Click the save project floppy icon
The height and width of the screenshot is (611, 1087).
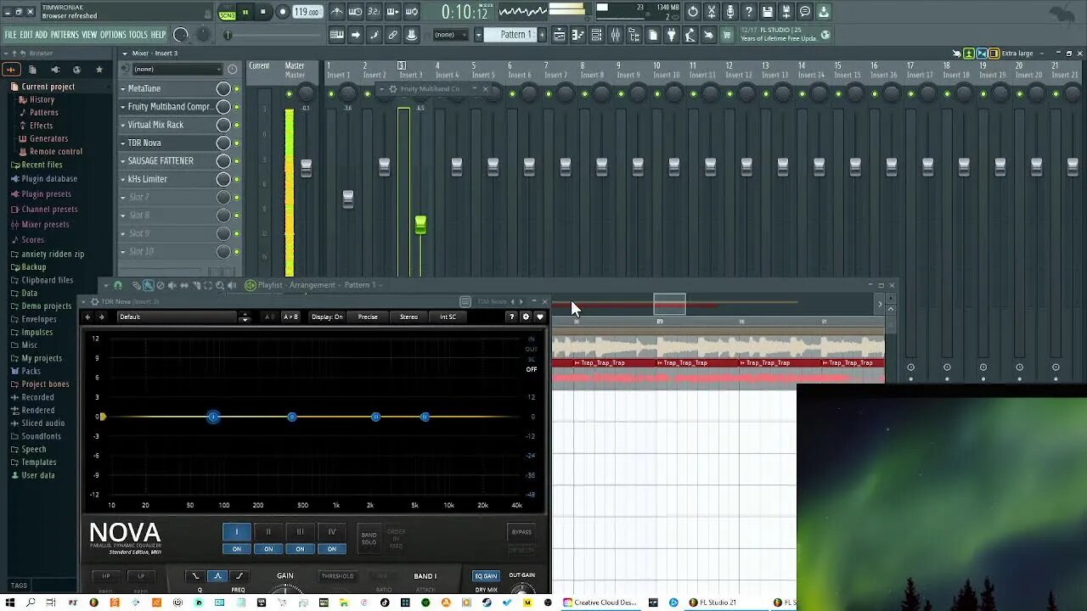(x=768, y=12)
